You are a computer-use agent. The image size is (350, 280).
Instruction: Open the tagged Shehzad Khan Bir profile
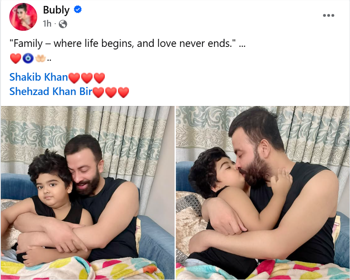tap(51, 91)
